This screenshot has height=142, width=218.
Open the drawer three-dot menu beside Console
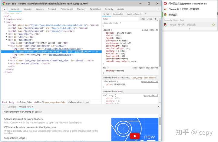(x=4, y=107)
